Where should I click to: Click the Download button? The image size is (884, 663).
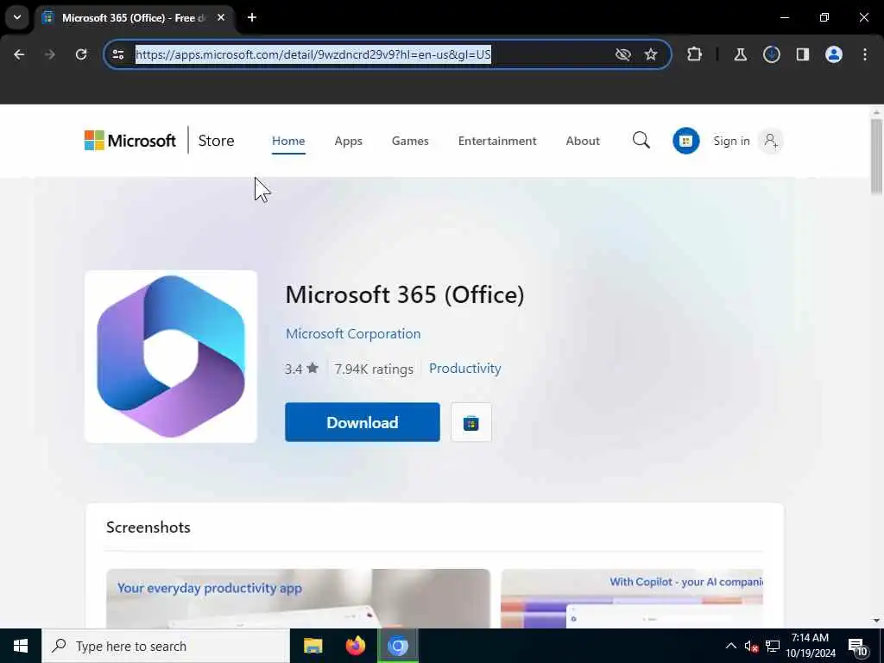point(363,422)
